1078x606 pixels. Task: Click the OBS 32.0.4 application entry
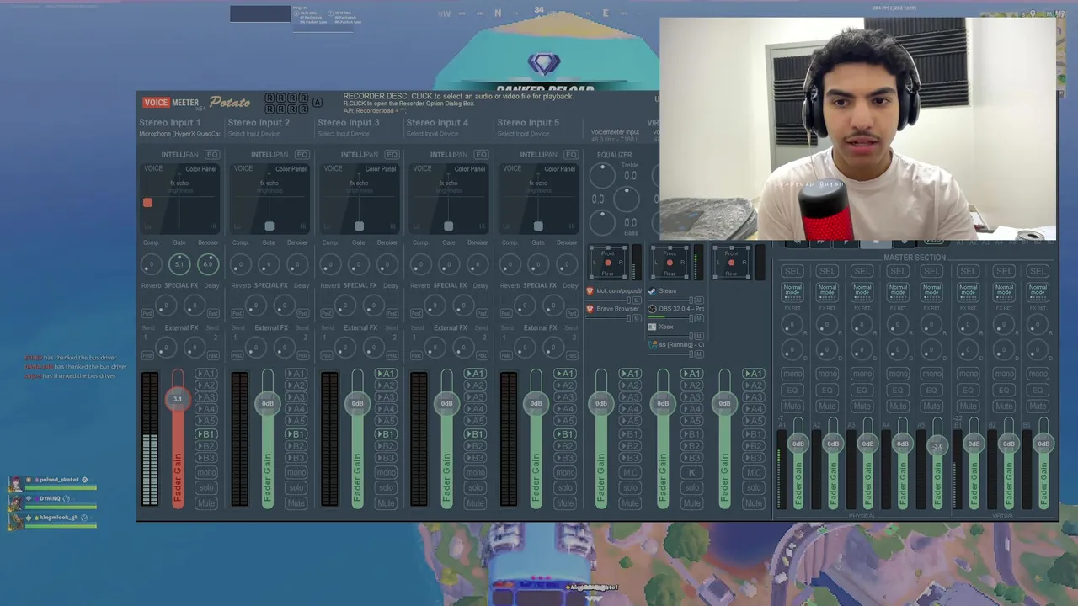676,309
